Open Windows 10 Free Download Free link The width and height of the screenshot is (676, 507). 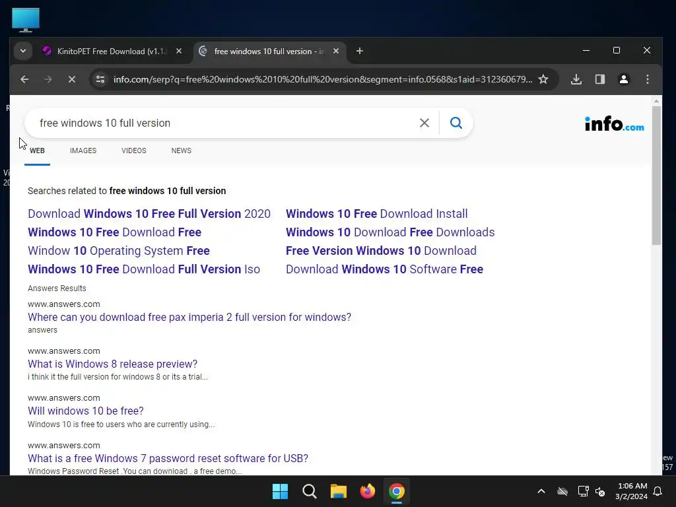pos(115,232)
